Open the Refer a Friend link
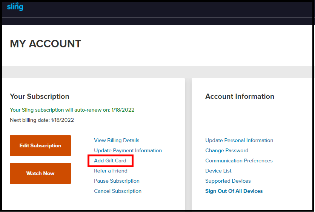The height and width of the screenshot is (212, 315). point(111,171)
